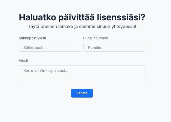Click the Puhelinnumero field label
171x122 pixels.
click(x=96, y=38)
